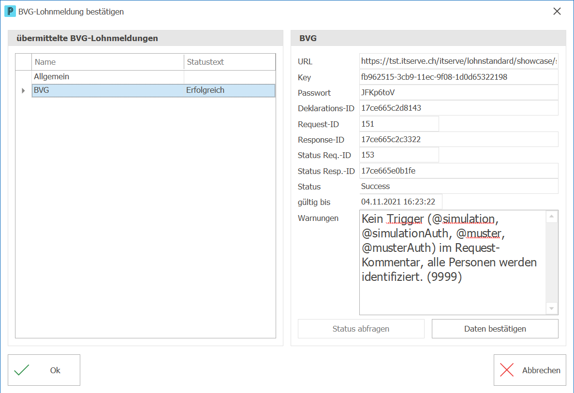The height and width of the screenshot is (393, 574).
Task: Click the Request-ID label
Action: [319, 124]
